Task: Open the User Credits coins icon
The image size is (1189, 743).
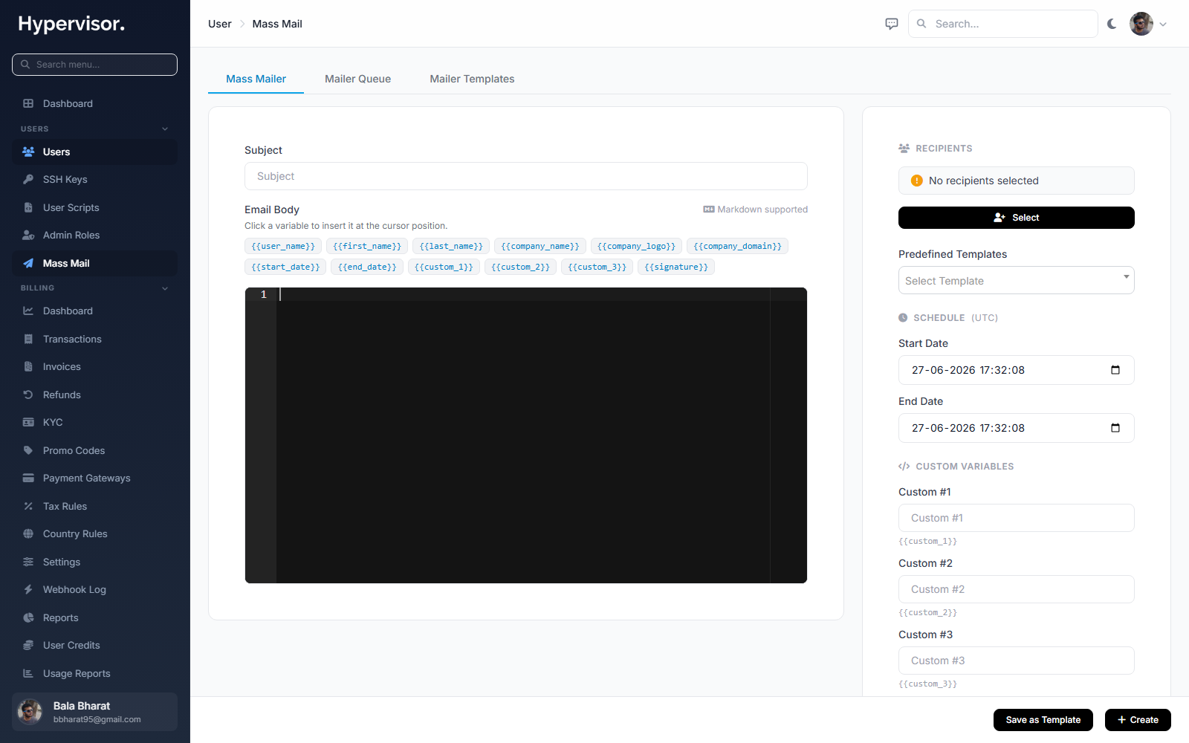Action: click(x=28, y=645)
